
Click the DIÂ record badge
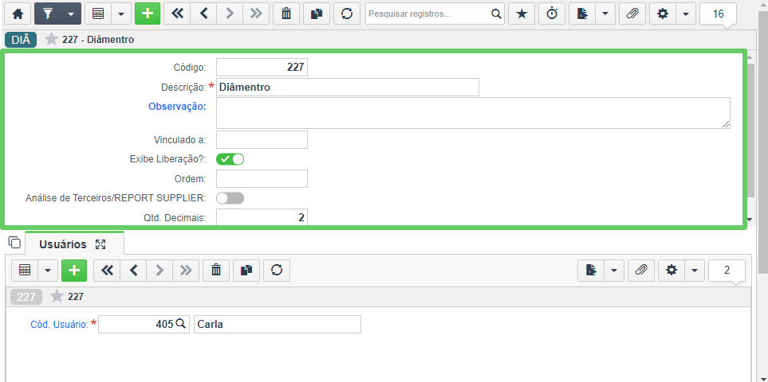point(21,40)
